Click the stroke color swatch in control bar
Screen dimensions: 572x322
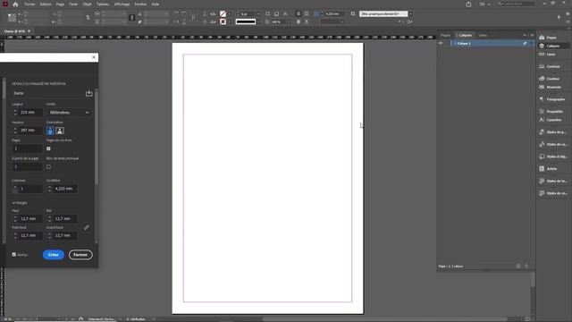(223, 21)
